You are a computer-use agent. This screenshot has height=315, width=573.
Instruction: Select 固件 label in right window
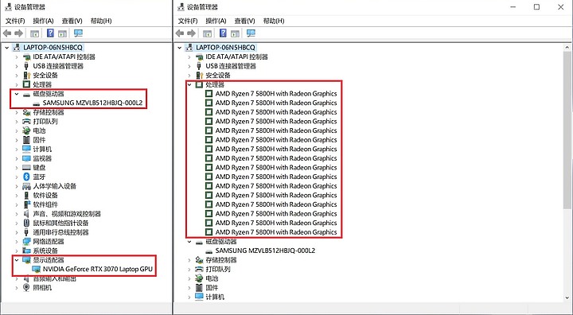pos(212,288)
